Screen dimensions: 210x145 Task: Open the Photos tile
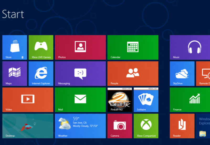[x=80, y=47]
